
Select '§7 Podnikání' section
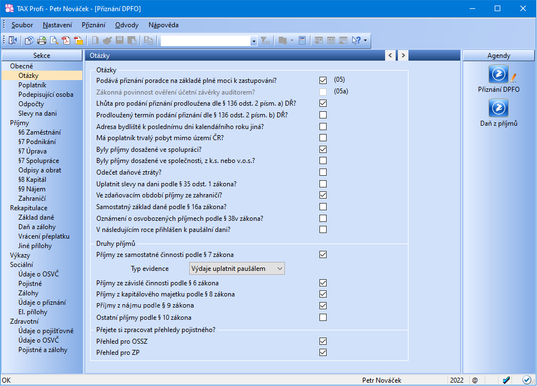(37, 142)
